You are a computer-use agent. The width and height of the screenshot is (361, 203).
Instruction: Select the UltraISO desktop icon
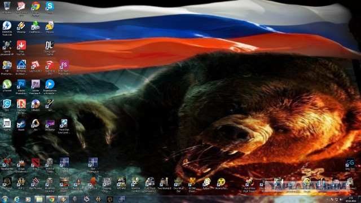(x=36, y=105)
